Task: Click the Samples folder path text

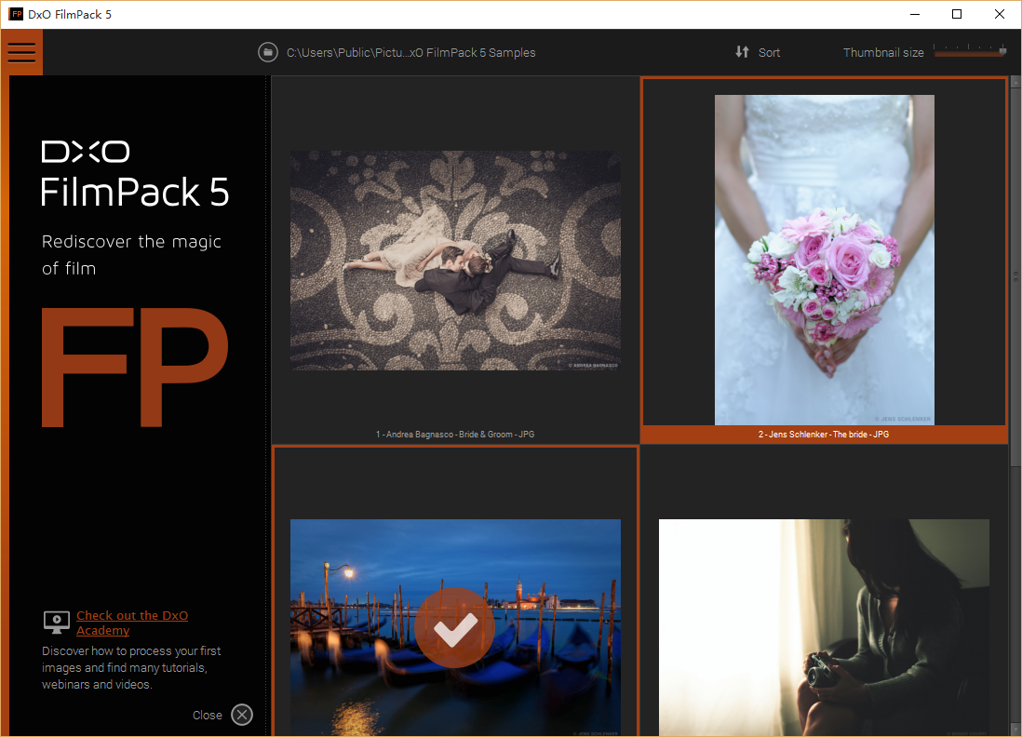Action: click(410, 53)
